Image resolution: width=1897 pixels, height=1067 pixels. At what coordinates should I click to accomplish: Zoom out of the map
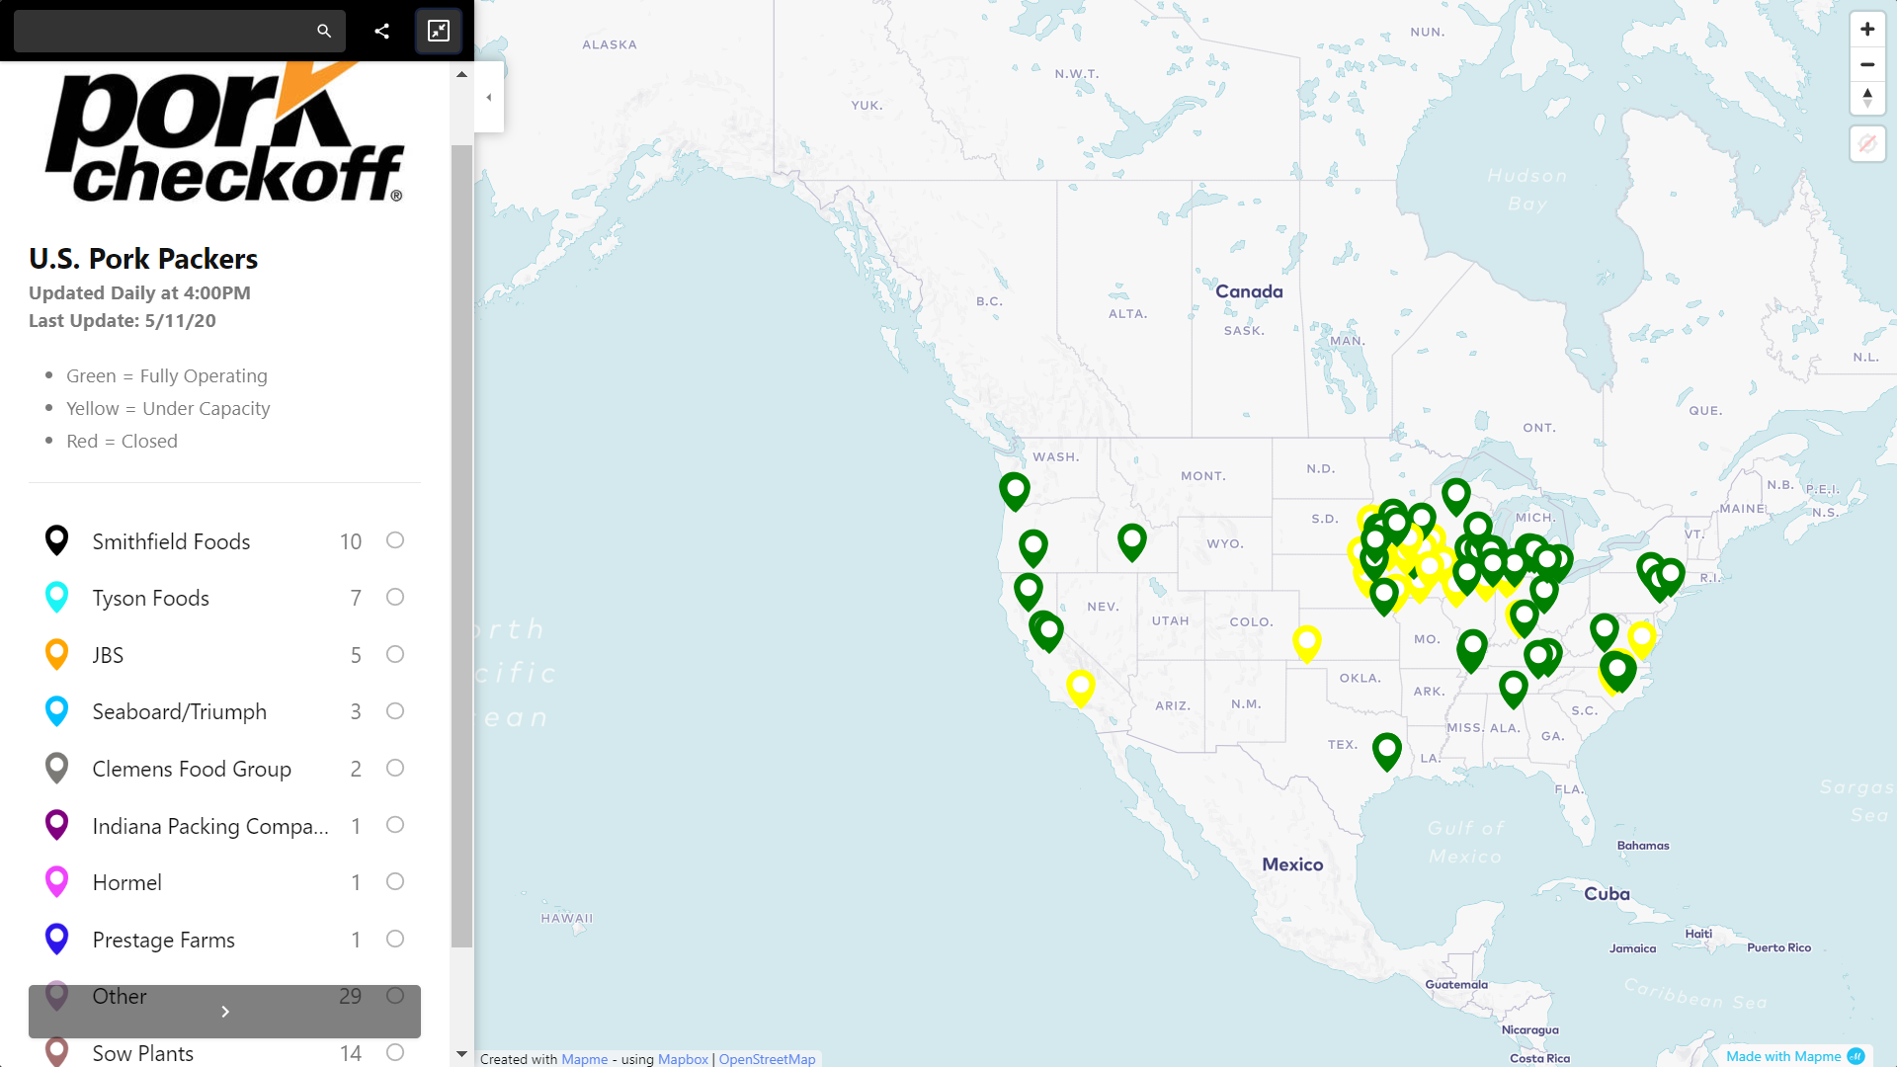(x=1867, y=64)
